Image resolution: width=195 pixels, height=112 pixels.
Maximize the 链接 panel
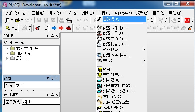tap(48, 36)
